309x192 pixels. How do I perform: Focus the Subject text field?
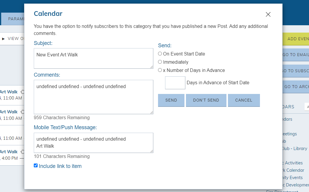coord(93,58)
